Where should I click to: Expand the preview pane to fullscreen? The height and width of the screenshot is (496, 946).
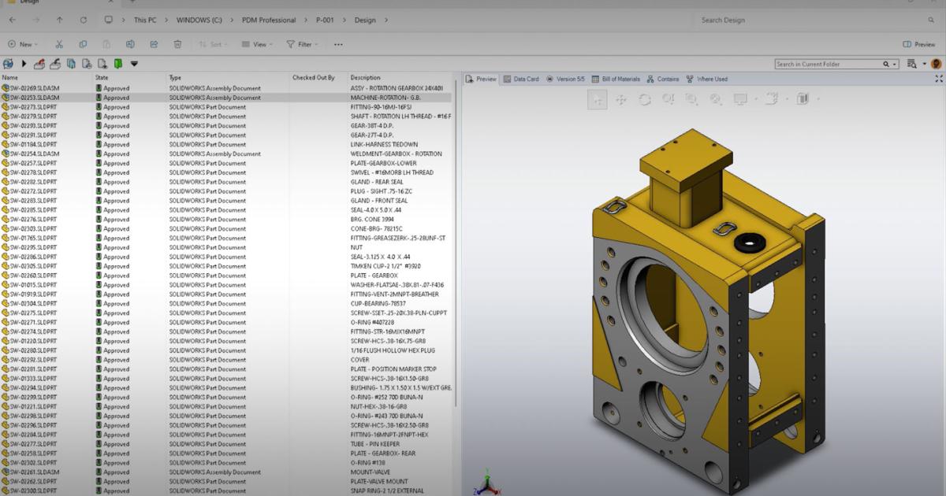(938, 79)
